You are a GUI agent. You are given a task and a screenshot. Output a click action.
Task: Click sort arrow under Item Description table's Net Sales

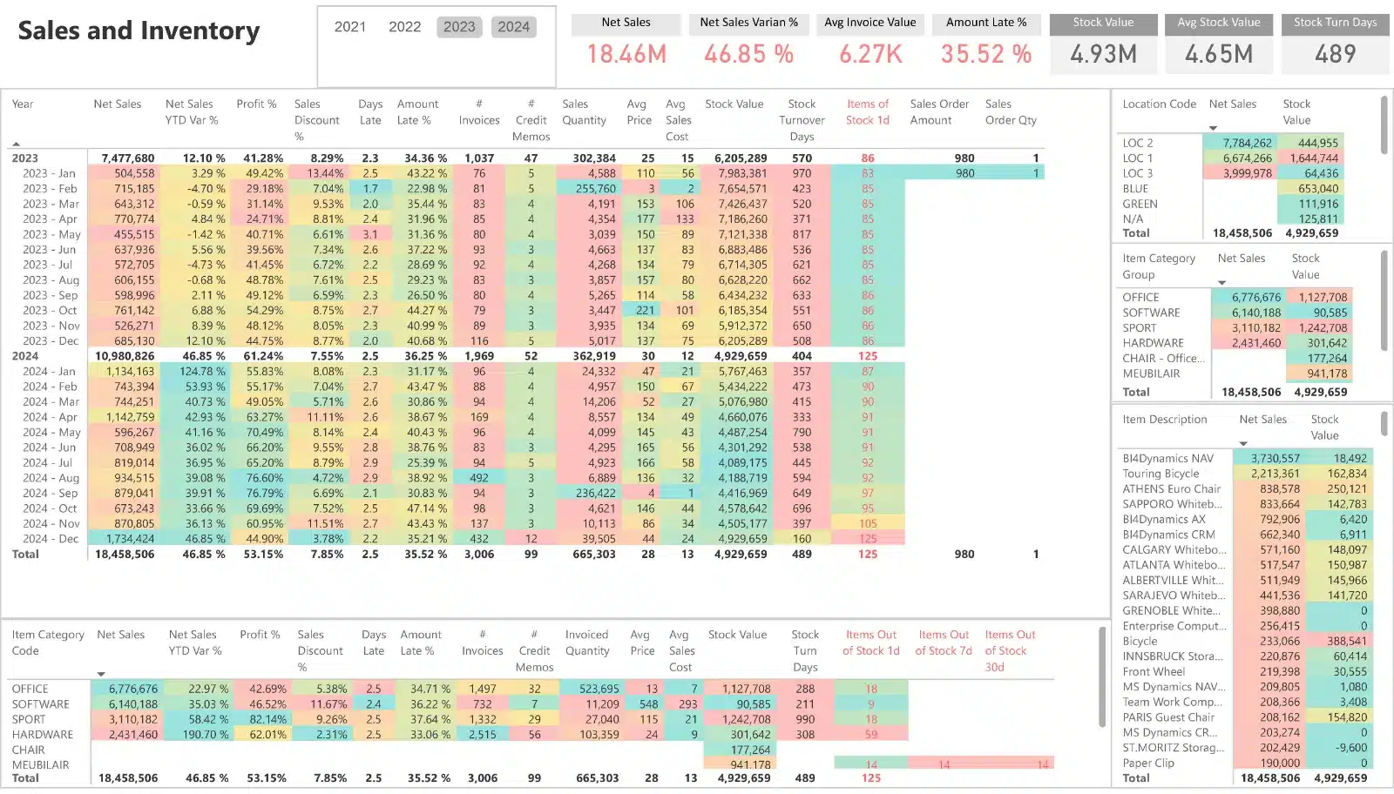[1243, 444]
